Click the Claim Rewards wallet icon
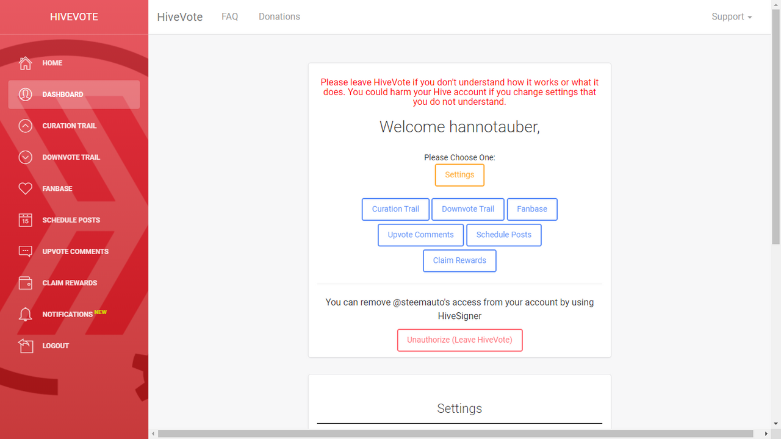The width and height of the screenshot is (781, 439). (x=25, y=283)
